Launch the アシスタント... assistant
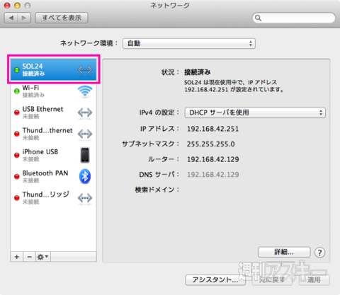Viewport: 340px width, 295px height. (215, 280)
